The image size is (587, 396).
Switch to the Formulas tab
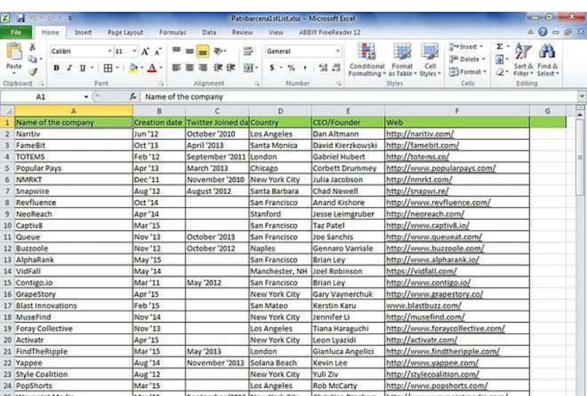click(173, 33)
